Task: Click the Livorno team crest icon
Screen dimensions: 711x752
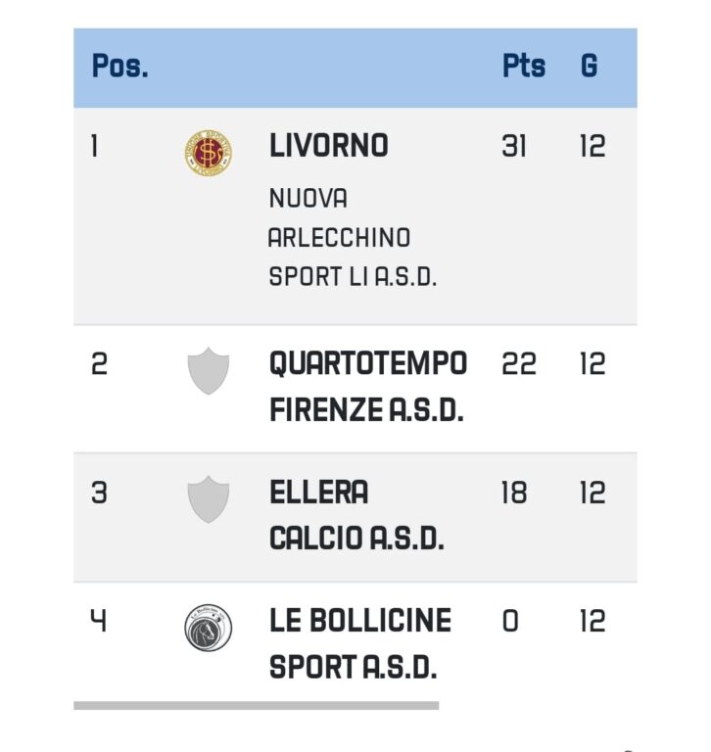Action: (x=209, y=153)
